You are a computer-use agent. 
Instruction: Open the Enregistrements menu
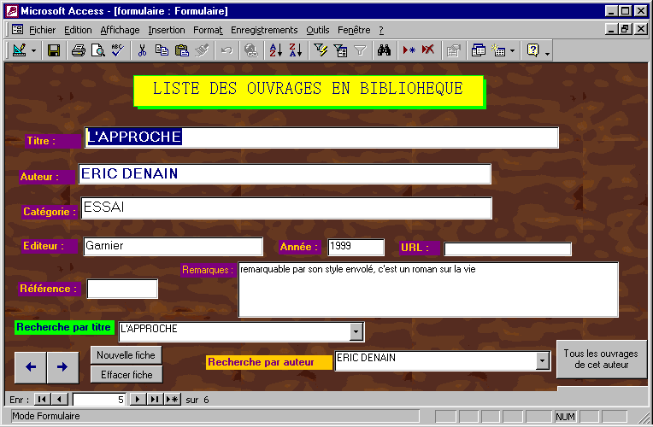264,30
